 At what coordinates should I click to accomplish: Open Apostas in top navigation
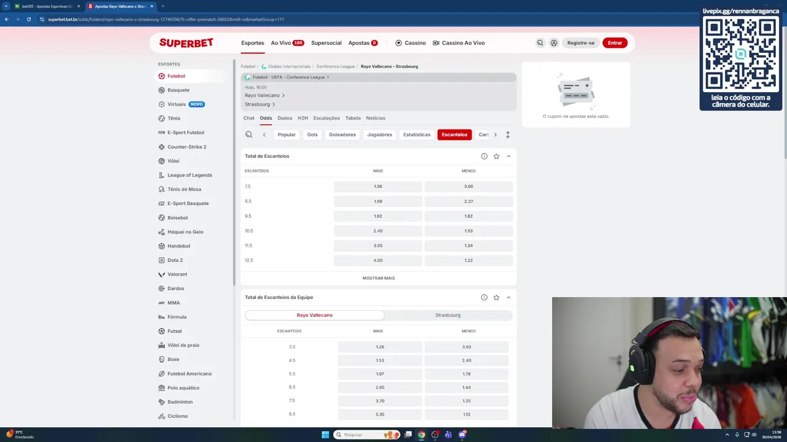click(x=363, y=43)
